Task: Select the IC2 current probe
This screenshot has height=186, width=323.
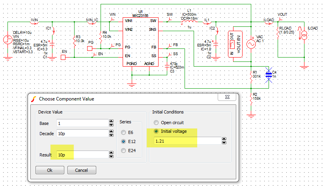Action: click(217, 31)
